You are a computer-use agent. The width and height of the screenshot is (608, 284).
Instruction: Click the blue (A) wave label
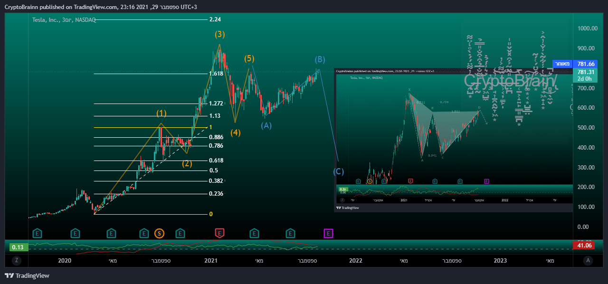(266, 125)
